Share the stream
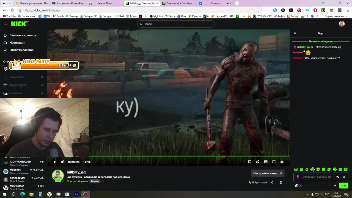 (x=272, y=182)
